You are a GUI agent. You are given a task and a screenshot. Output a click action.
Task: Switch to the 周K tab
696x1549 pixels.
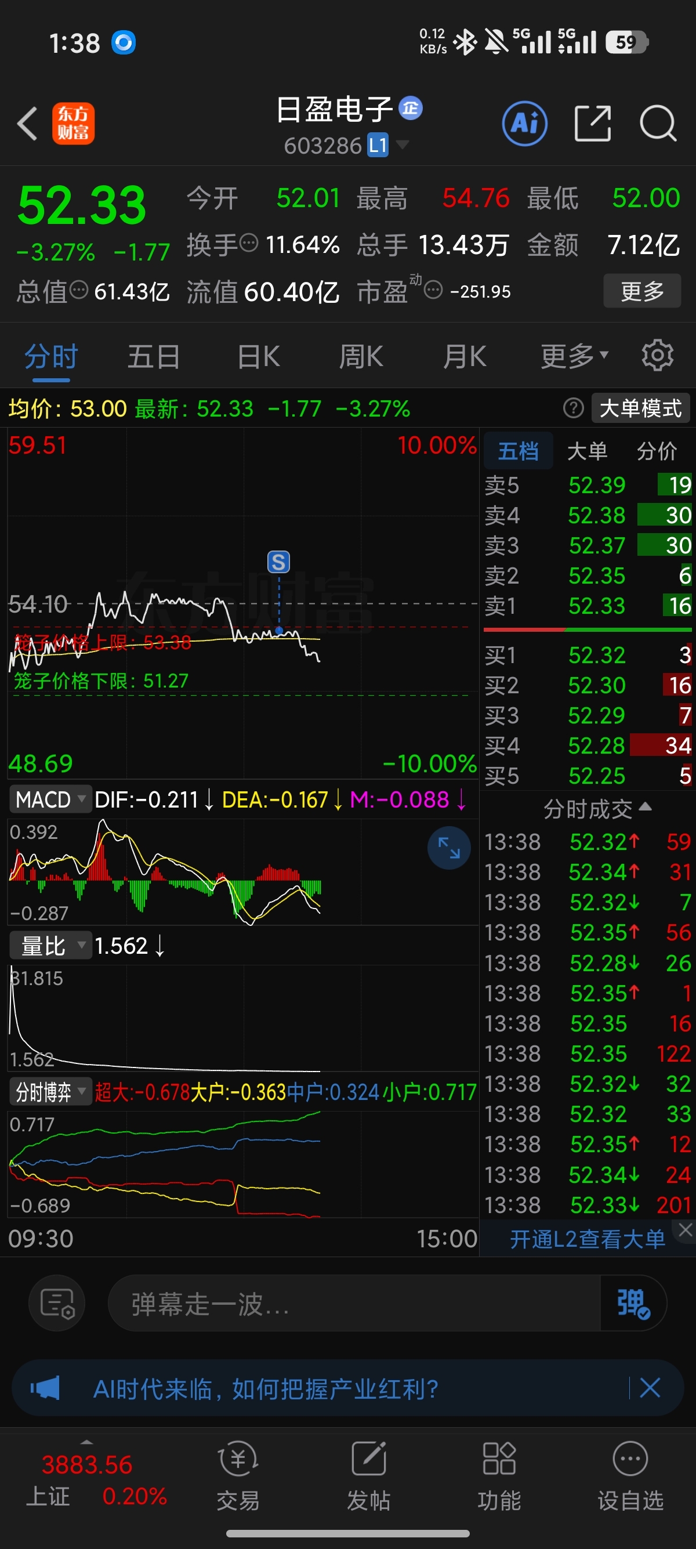click(x=361, y=356)
